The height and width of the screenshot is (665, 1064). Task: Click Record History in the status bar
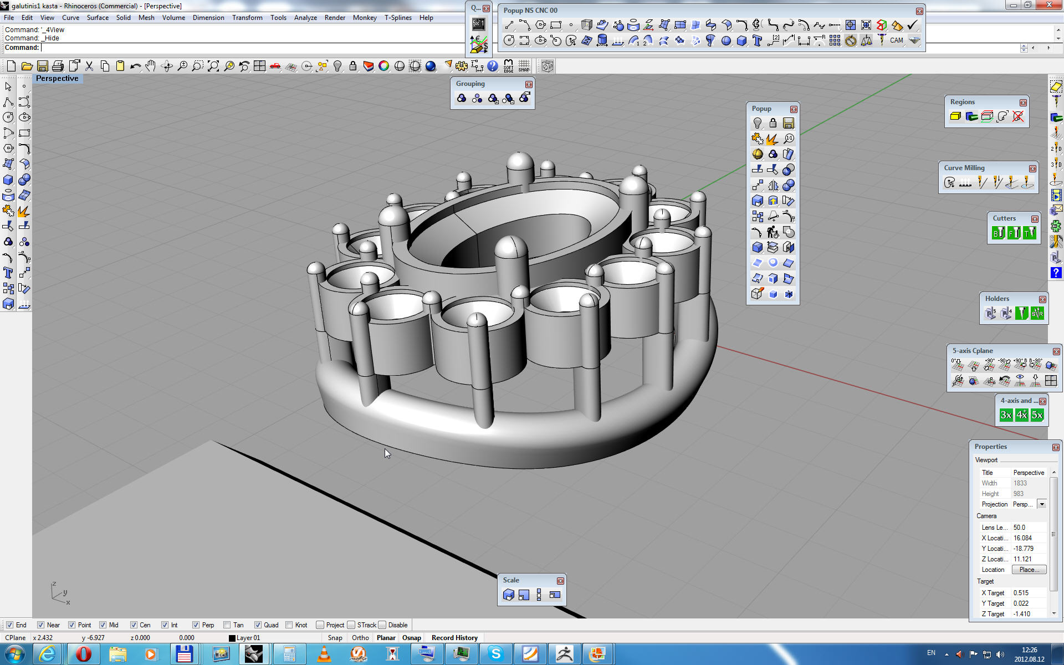(454, 638)
